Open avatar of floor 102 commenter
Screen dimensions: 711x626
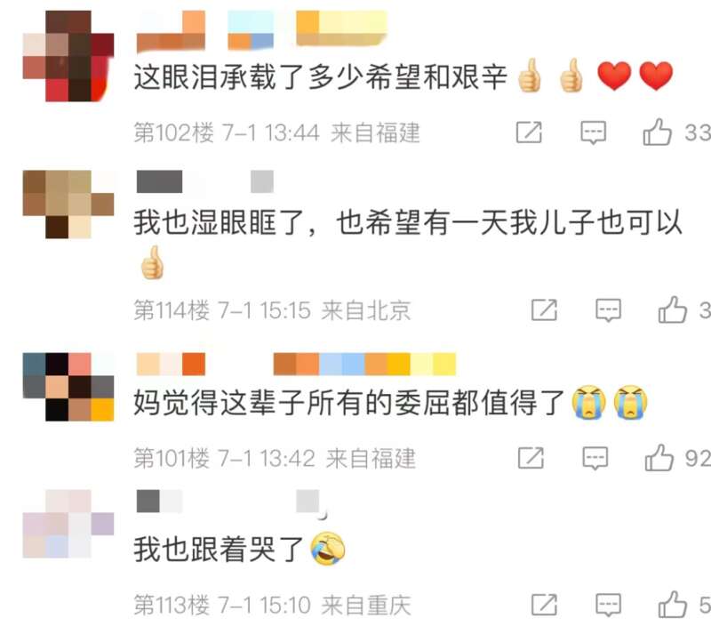click(68, 56)
